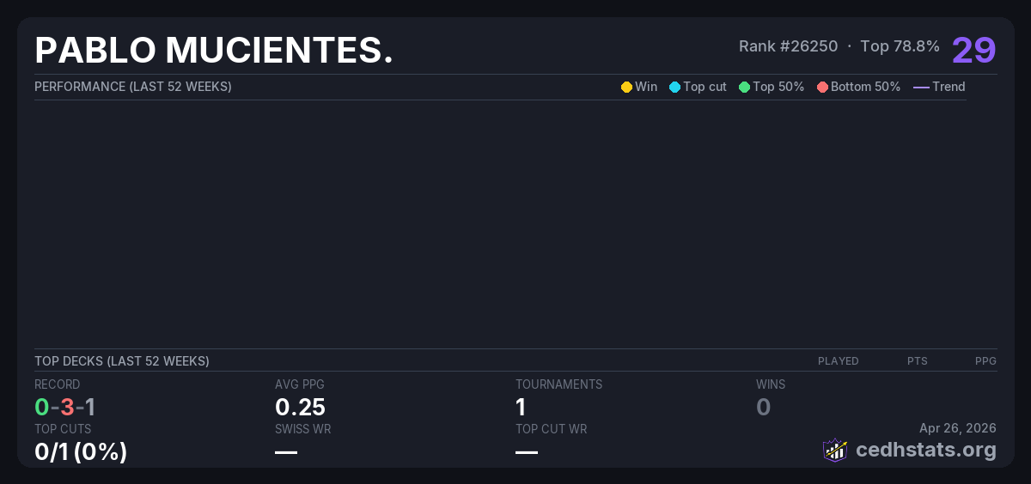The height and width of the screenshot is (484, 1031).
Task: Toggle the Win series label
Action: tap(646, 87)
